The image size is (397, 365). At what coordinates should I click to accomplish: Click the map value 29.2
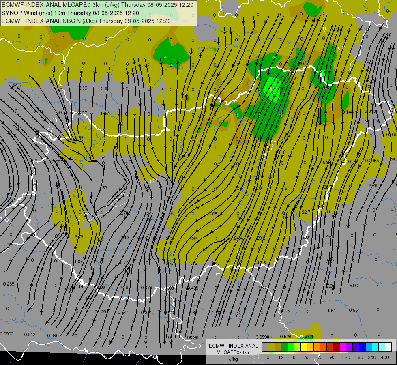[261, 238]
